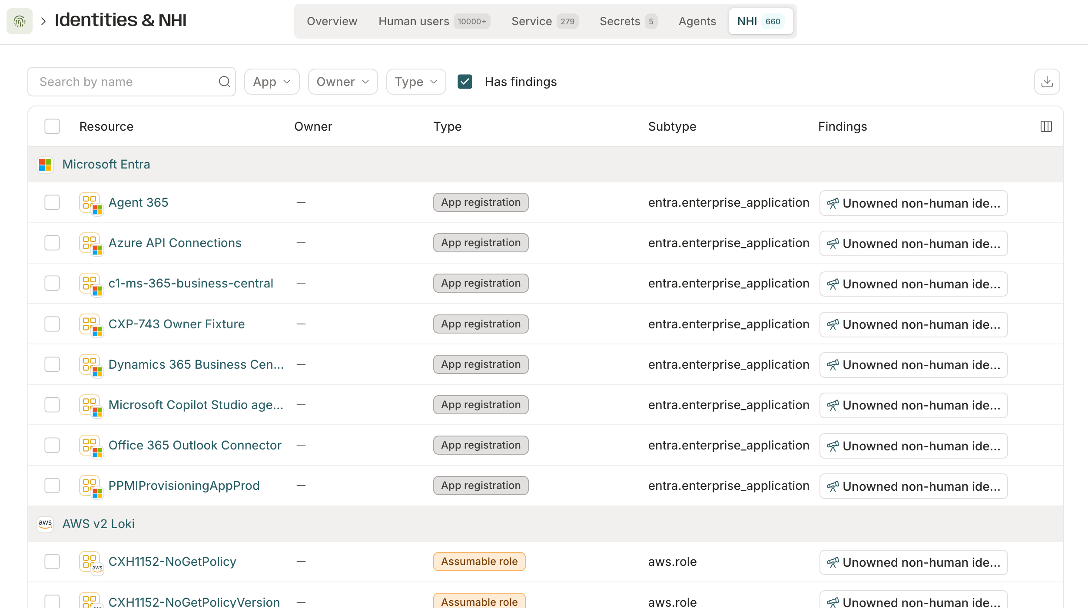
Task: Download the table via export icon
Action: pyautogui.click(x=1047, y=82)
